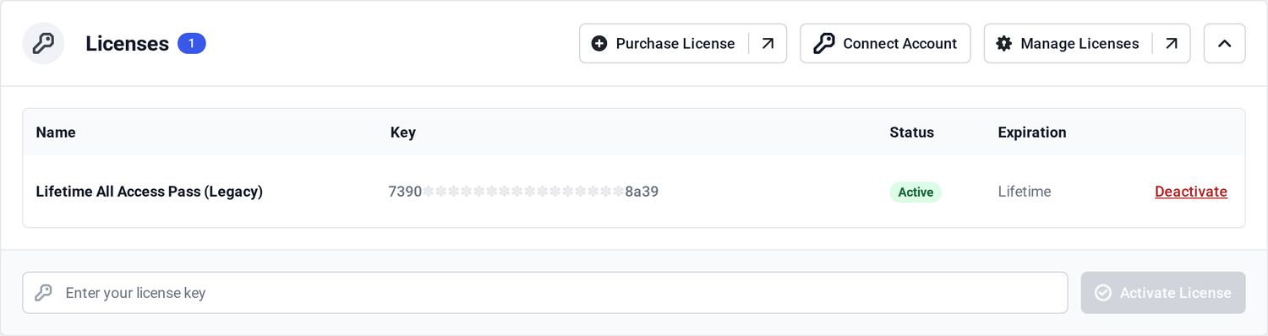
Task: Click the masked license key 7390…8a39
Action: 523,192
